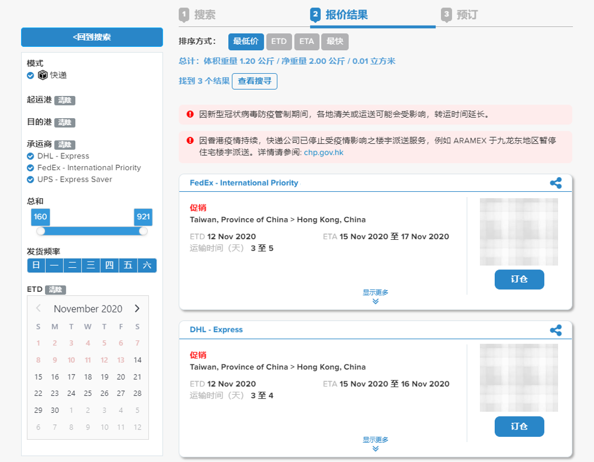Sort results by 最快
Image resolution: width=594 pixels, height=462 pixels.
(x=335, y=41)
